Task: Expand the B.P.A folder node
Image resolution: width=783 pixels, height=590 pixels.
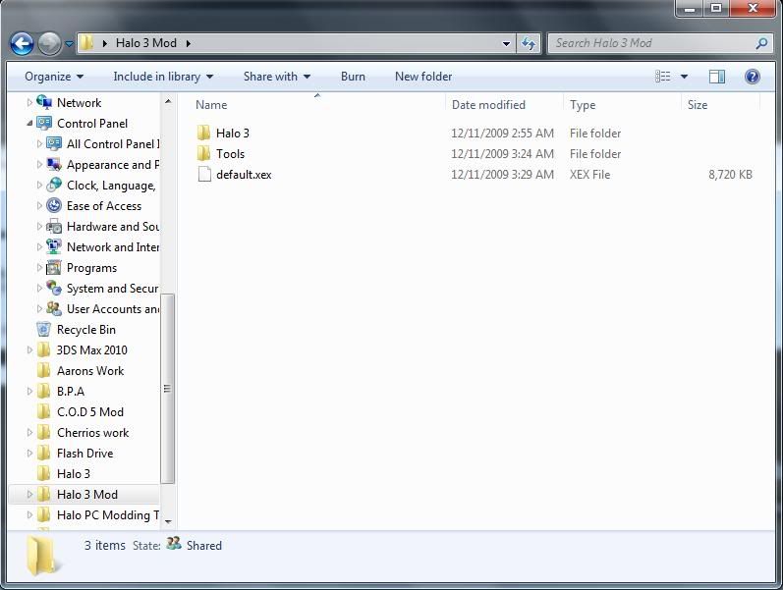Action: point(29,392)
